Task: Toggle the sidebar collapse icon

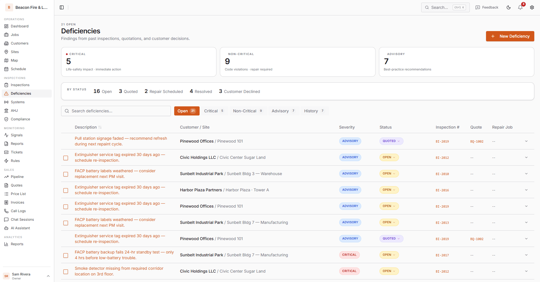Action: 62,7
